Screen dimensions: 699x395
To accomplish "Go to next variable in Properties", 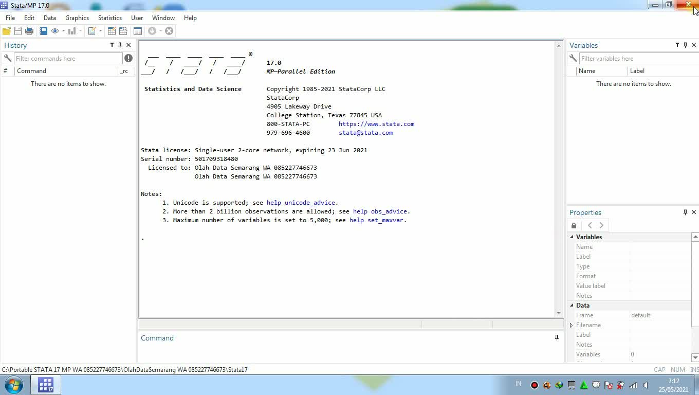I will pyautogui.click(x=601, y=225).
